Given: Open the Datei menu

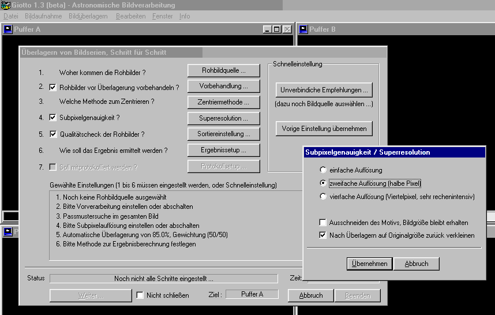Looking at the screenshot, I should pyautogui.click(x=11, y=16).
